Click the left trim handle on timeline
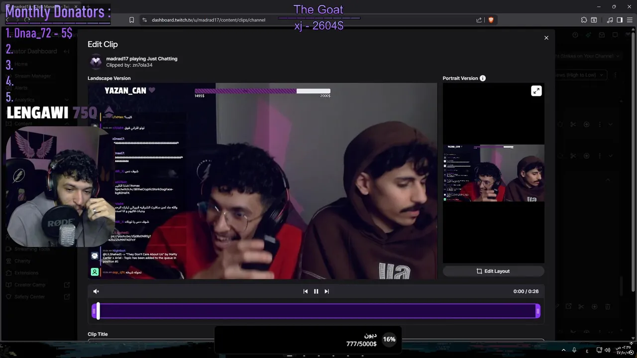This screenshot has width=637, height=358. [x=94, y=311]
